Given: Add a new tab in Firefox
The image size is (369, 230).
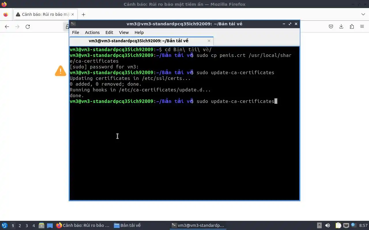Looking at the screenshot, I should (x=83, y=14).
